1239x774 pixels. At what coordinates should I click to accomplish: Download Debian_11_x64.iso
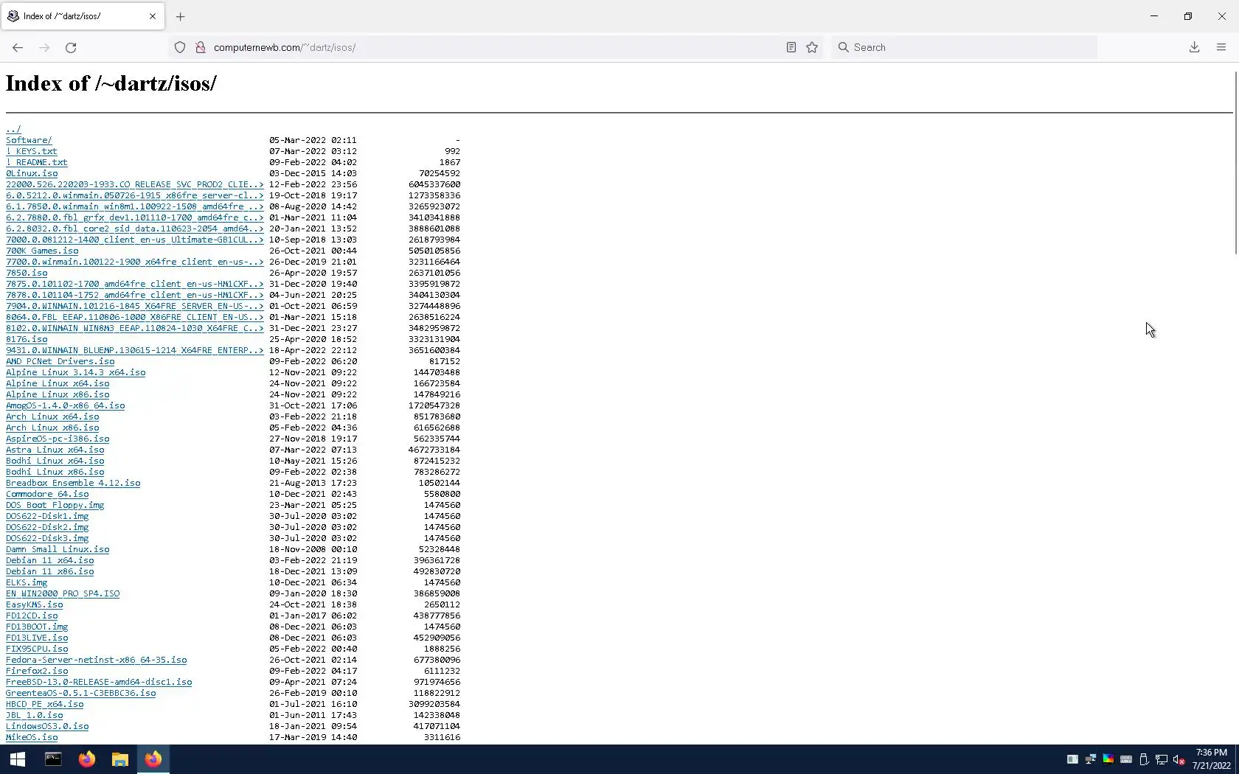pos(50,560)
